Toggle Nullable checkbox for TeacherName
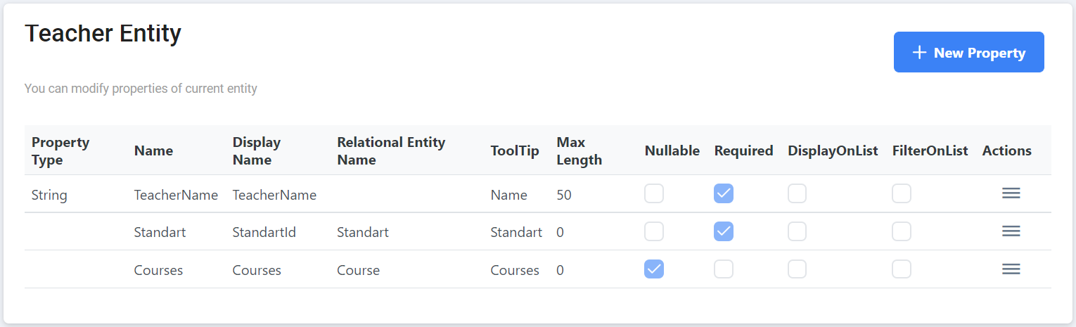 654,193
